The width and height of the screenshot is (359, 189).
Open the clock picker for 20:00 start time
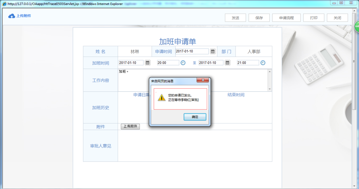click(x=183, y=63)
